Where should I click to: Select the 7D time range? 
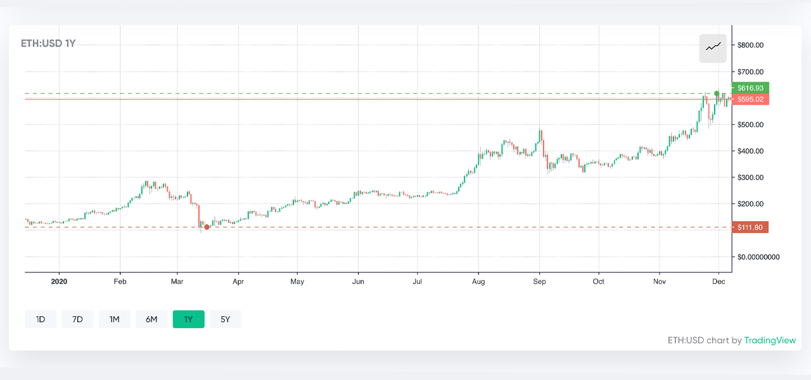click(77, 319)
